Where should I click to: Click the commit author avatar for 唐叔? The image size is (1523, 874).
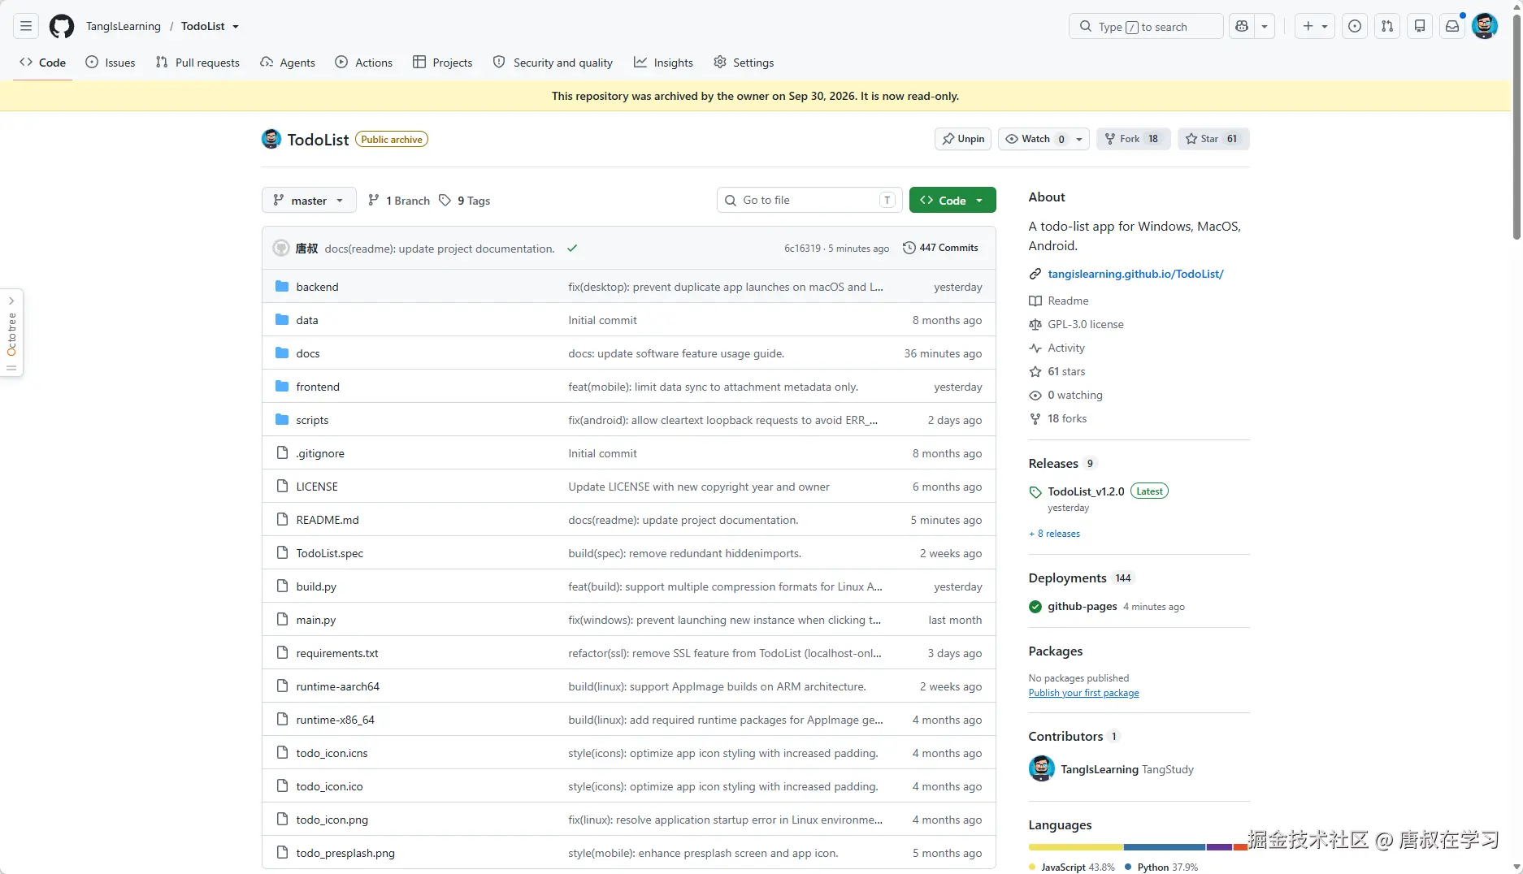click(x=281, y=249)
